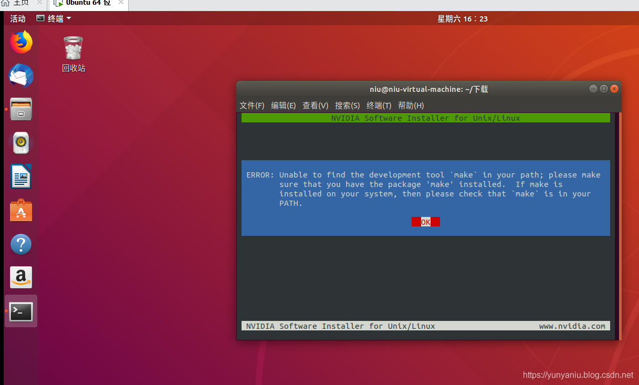Launch Thunderbird mail from the dock
639x385 pixels.
click(x=21, y=76)
